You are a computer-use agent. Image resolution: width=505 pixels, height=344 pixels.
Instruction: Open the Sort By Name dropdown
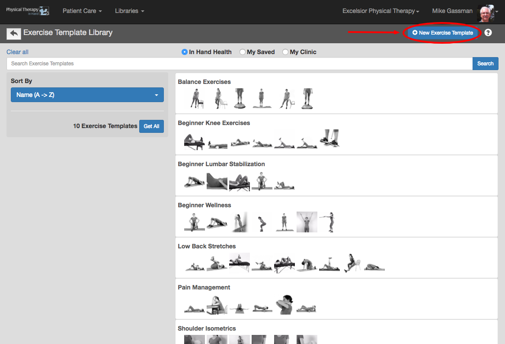[87, 94]
